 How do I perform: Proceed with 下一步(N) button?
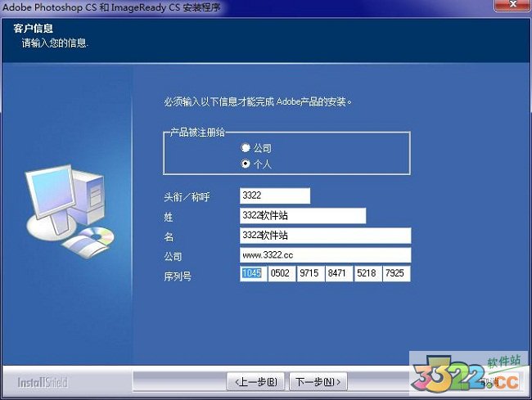[x=318, y=382]
